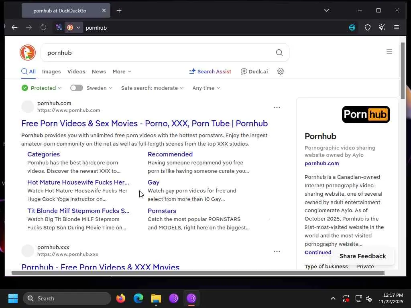Open the Tor circuit display icon
Screen dimensions: 411x308
coord(59,28)
